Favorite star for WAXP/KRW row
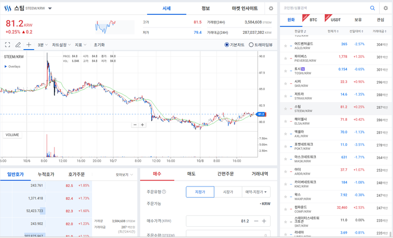Viewport: 393px width, 238px height. 285,197
